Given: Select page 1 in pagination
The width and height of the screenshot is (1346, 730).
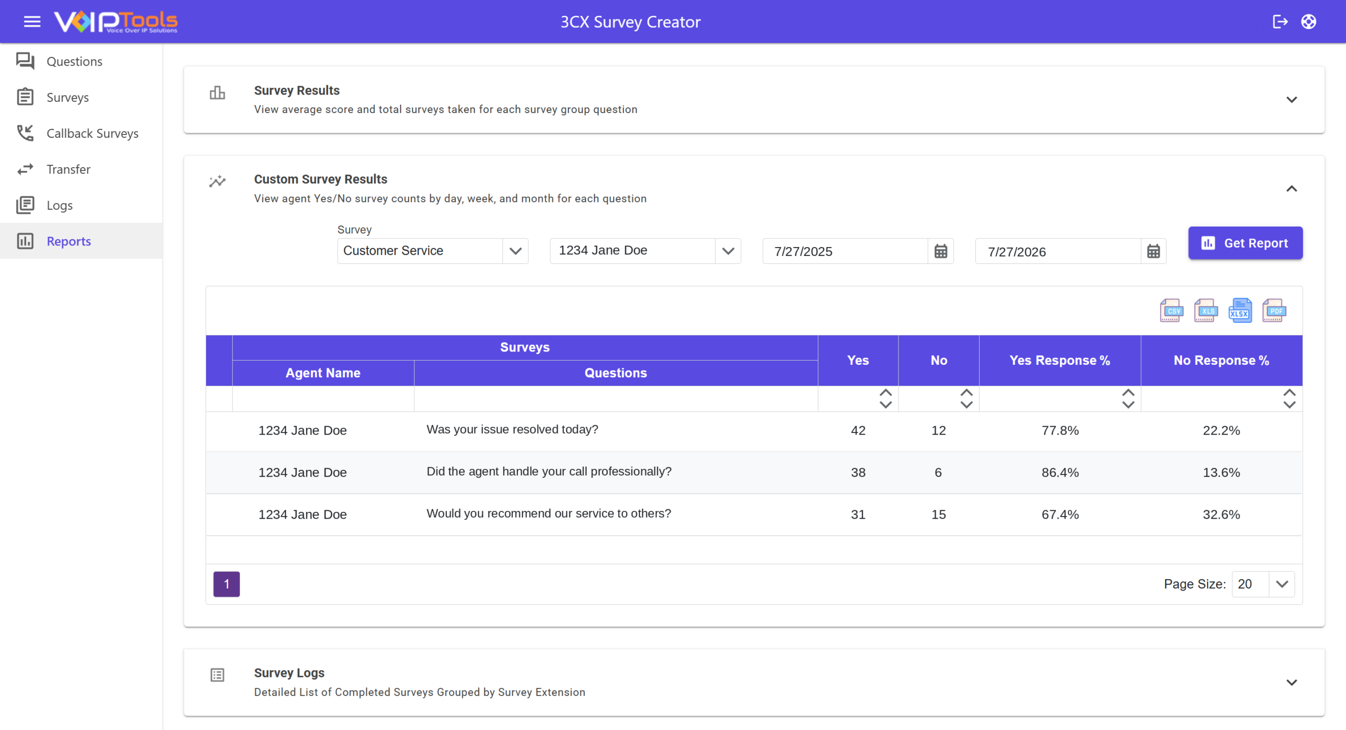Looking at the screenshot, I should (x=227, y=584).
